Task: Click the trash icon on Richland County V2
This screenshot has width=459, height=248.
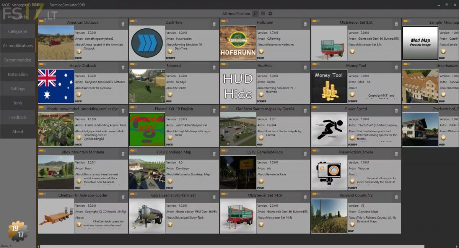Action: tap(396, 197)
